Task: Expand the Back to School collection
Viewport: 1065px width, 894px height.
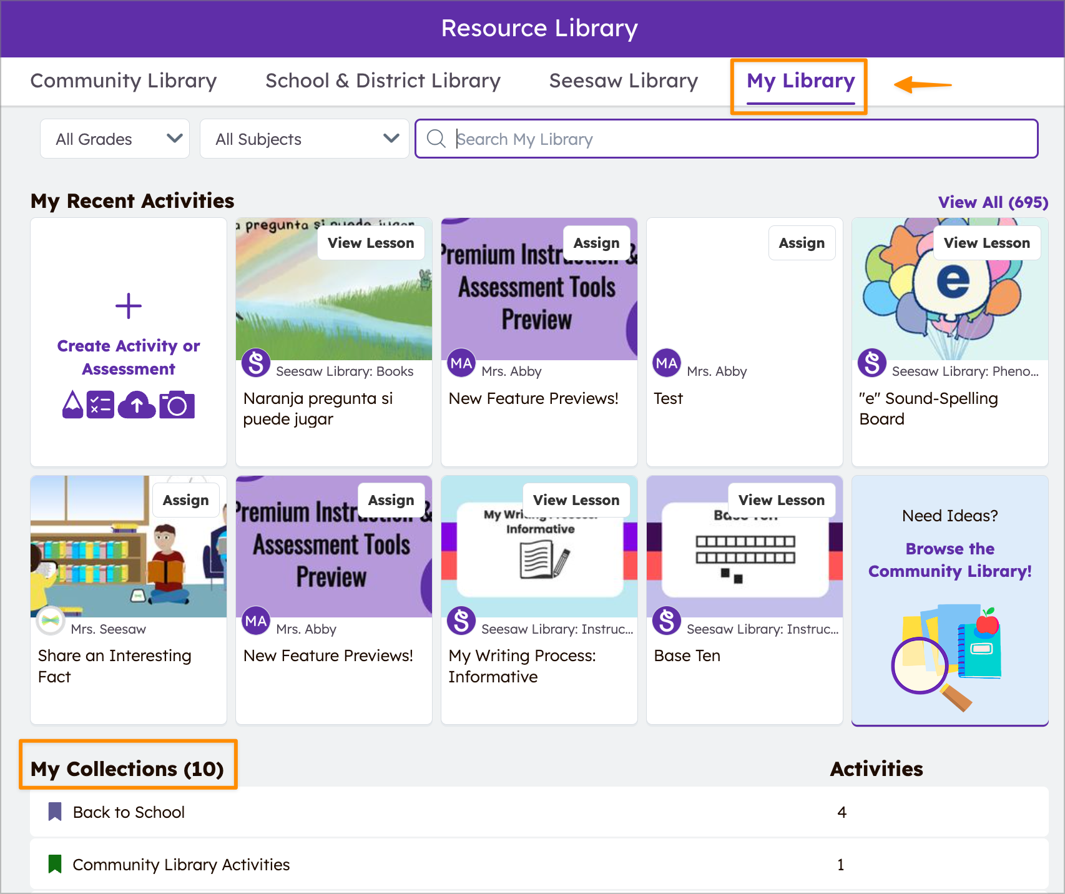Action: pyautogui.click(x=128, y=812)
